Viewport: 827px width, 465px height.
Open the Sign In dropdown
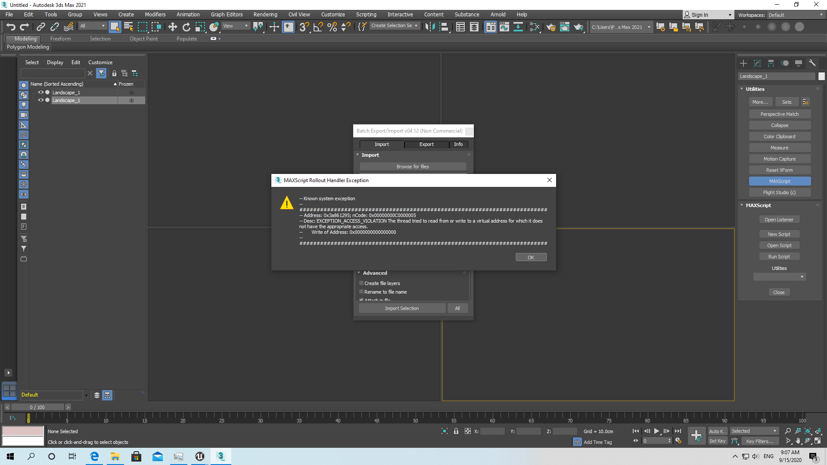[x=708, y=15]
